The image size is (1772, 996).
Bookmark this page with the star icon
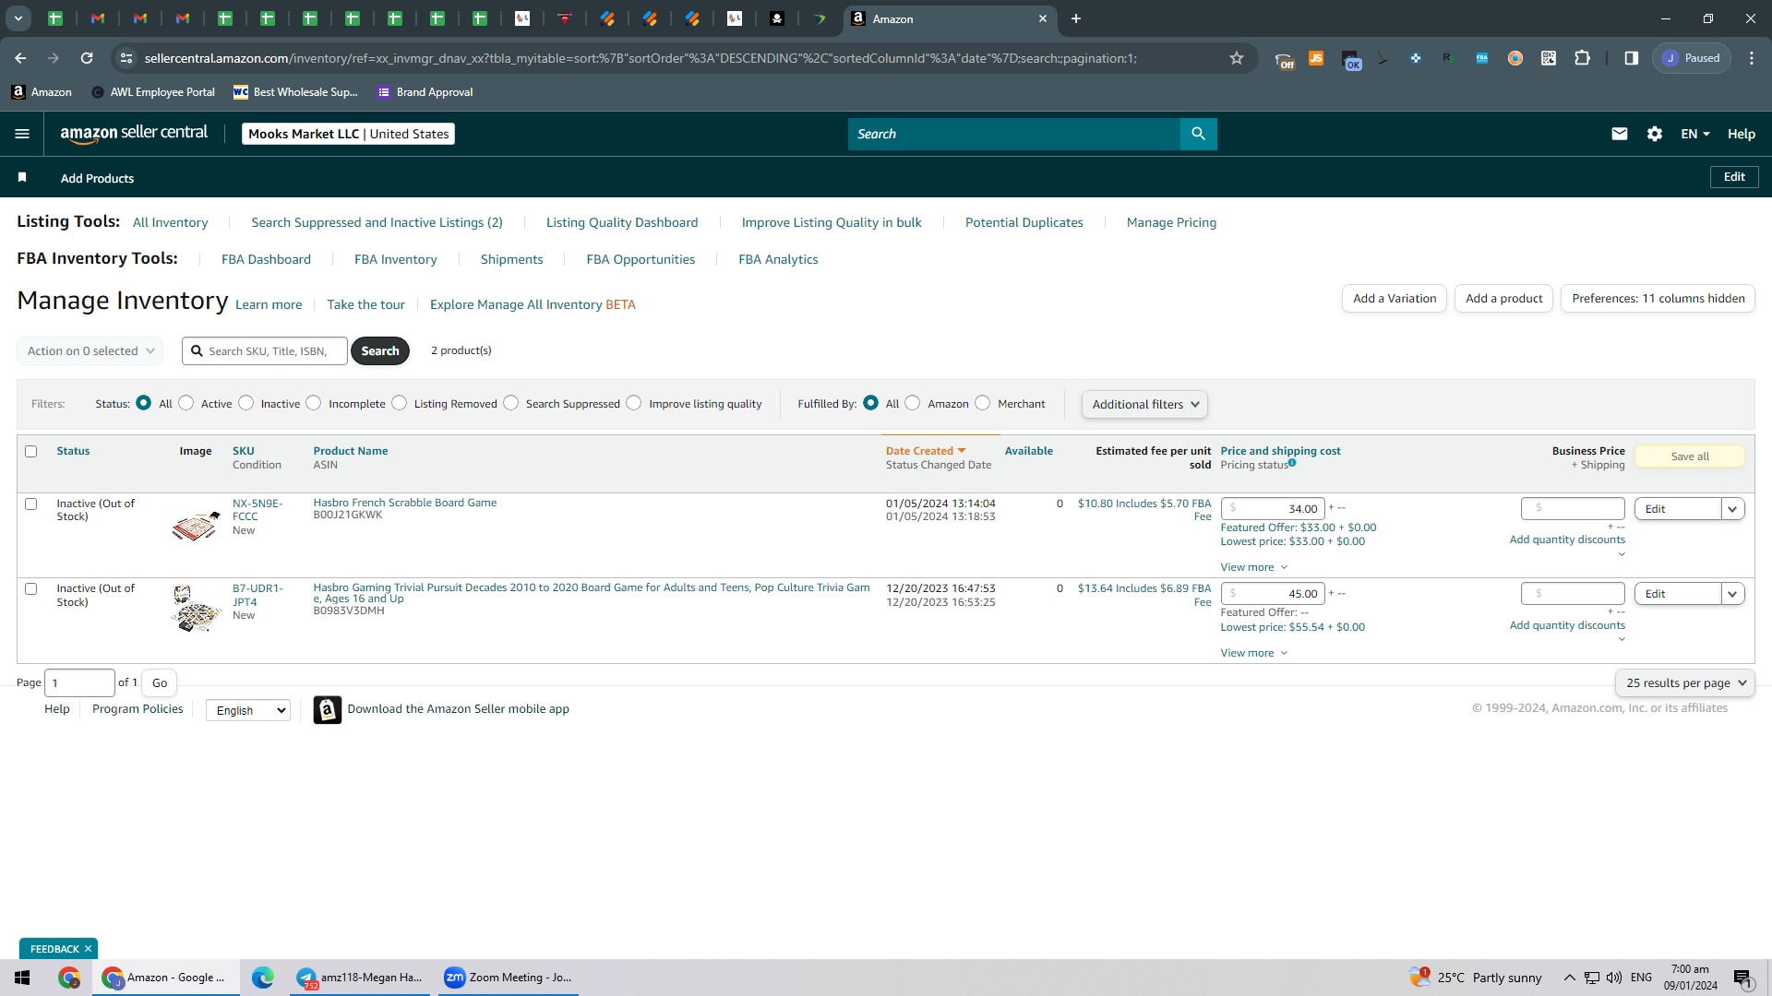[1237, 58]
